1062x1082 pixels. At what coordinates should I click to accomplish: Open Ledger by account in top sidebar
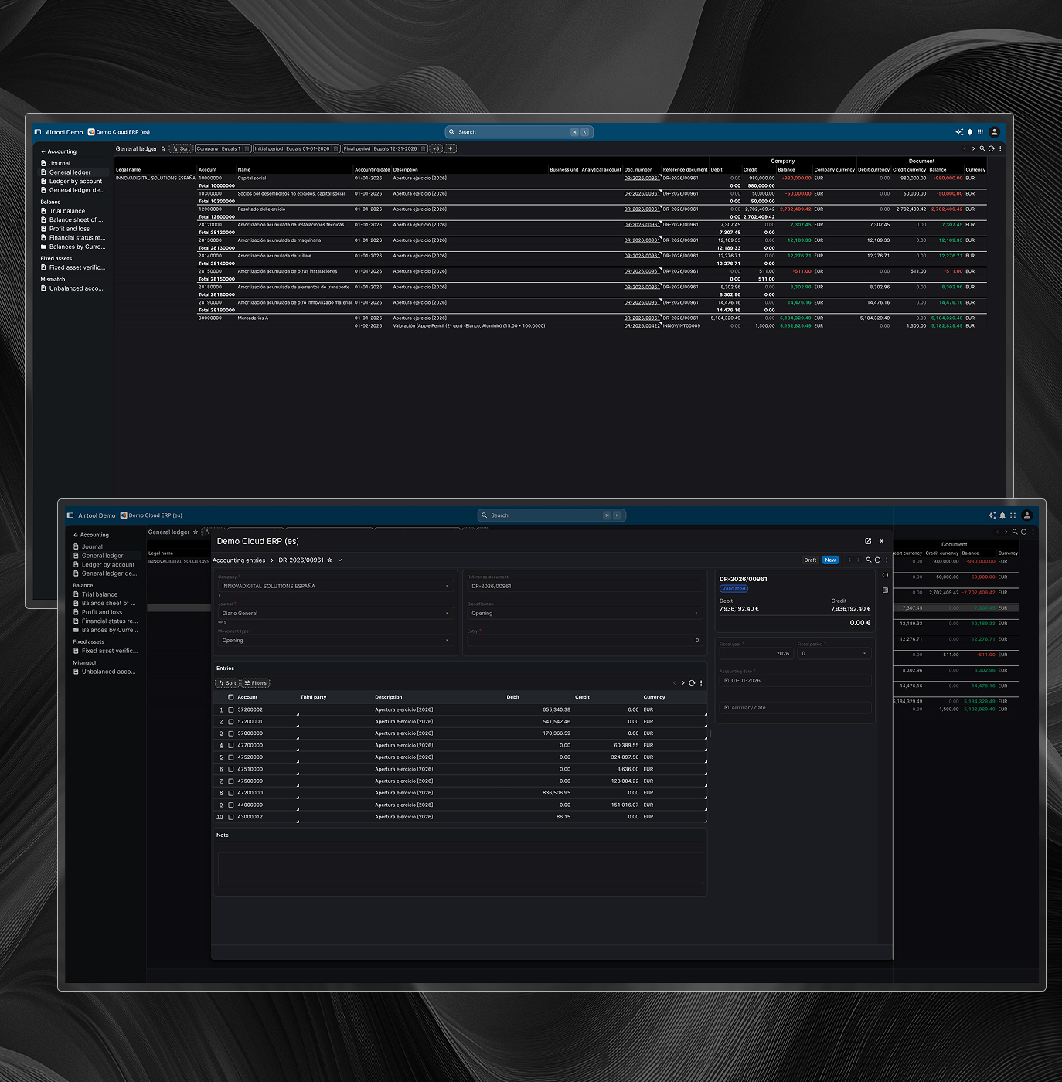pyautogui.click(x=76, y=182)
